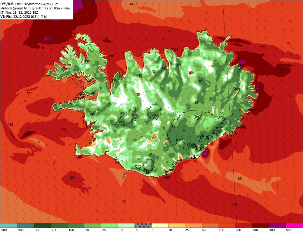
Task: Click the '-105' value on the central glacier
Action: [x=155, y=115]
